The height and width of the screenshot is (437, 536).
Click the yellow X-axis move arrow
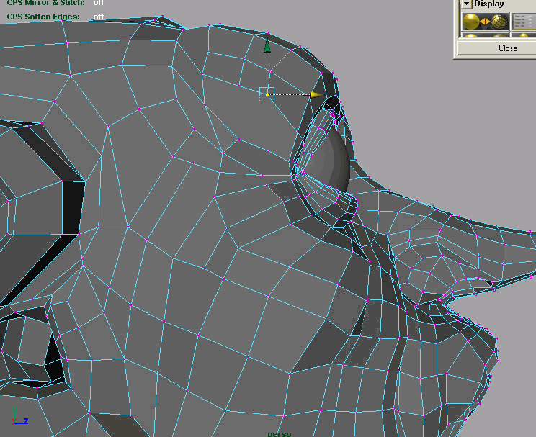pos(315,94)
